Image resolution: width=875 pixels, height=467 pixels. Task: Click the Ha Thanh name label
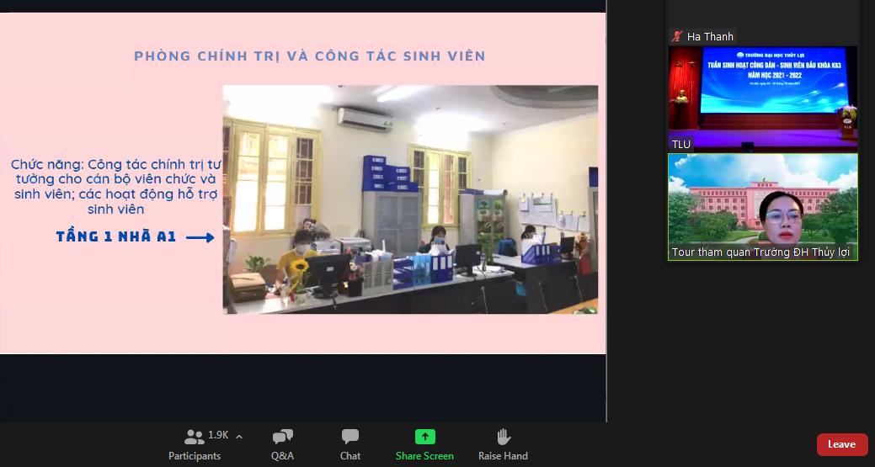point(710,36)
